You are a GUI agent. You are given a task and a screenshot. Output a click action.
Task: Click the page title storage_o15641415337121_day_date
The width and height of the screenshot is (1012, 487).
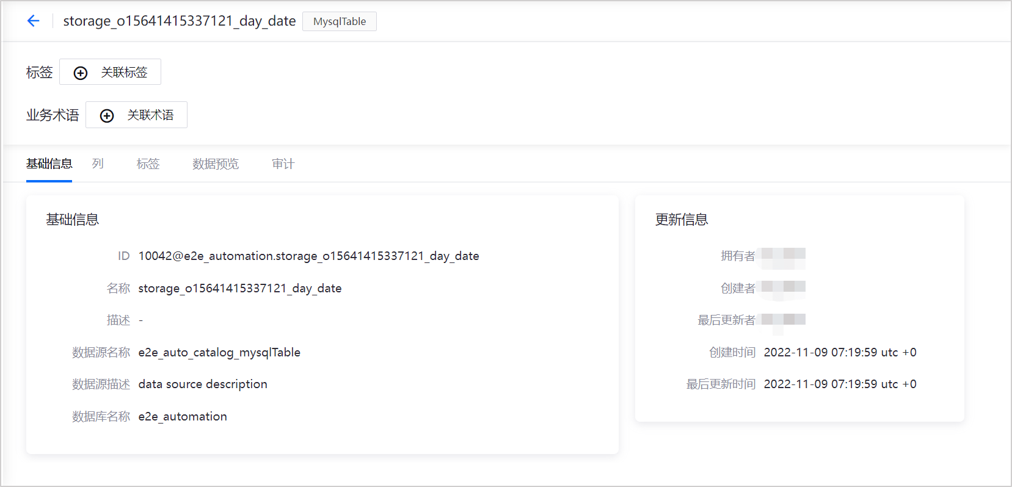[x=180, y=21]
